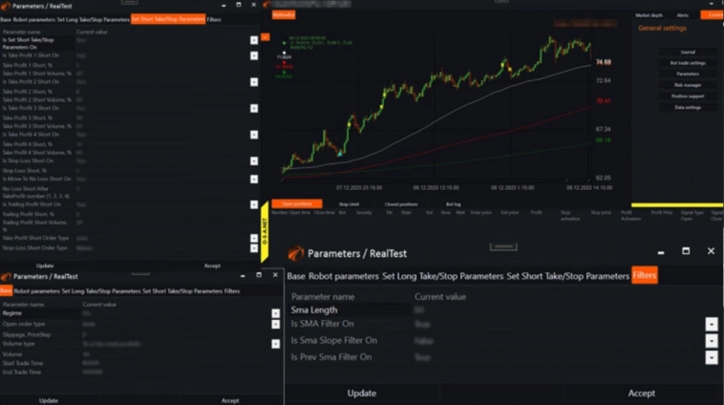Click the OsEngine logo in the Filters parameters window
724x405 pixels.
297,253
